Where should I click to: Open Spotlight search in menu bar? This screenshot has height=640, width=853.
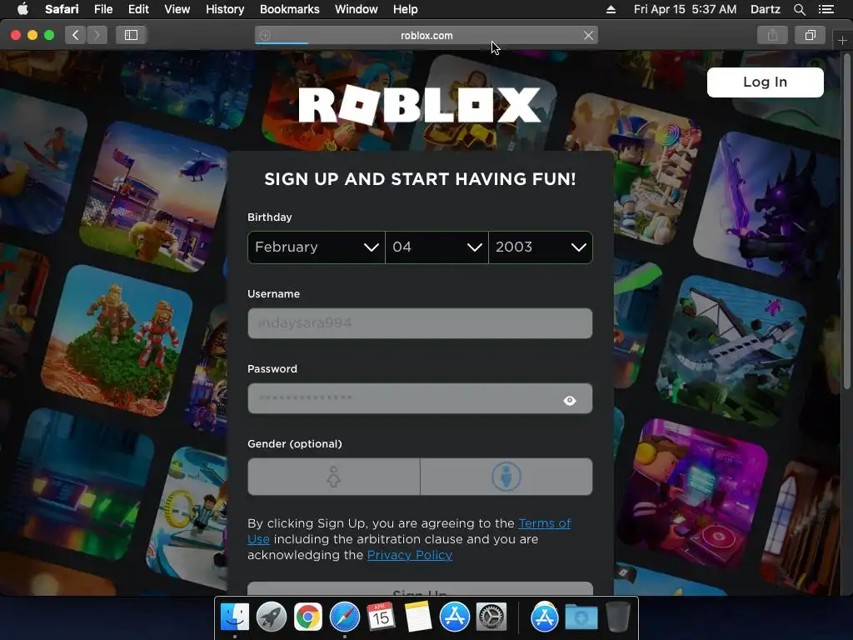799,9
